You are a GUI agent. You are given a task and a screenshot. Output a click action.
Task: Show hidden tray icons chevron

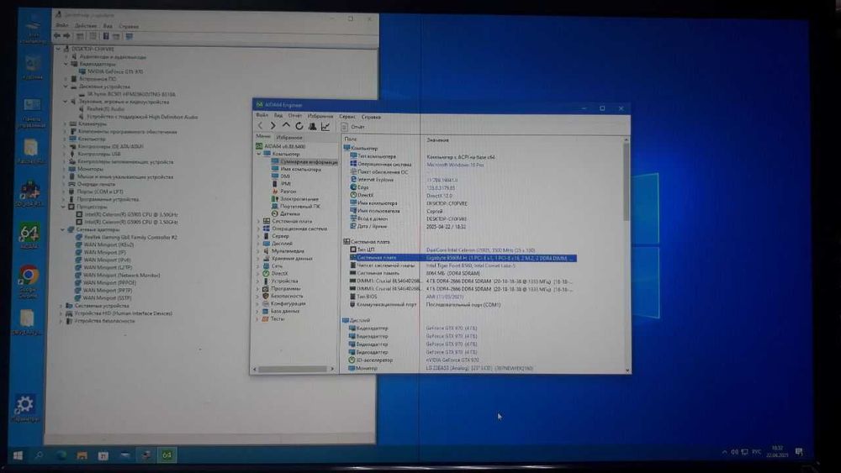(724, 452)
